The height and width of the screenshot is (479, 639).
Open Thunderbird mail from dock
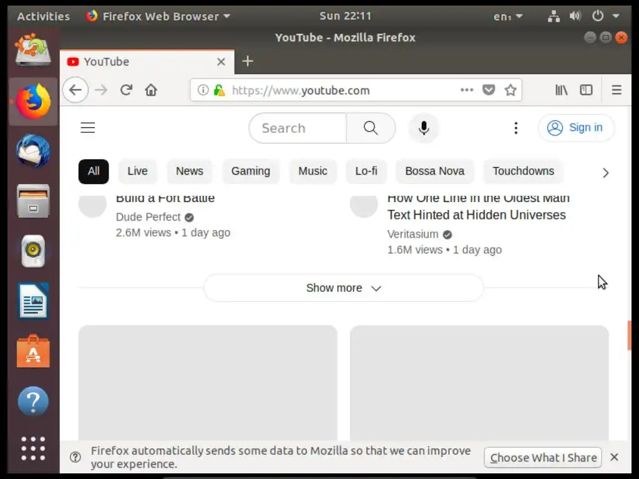pos(33,151)
